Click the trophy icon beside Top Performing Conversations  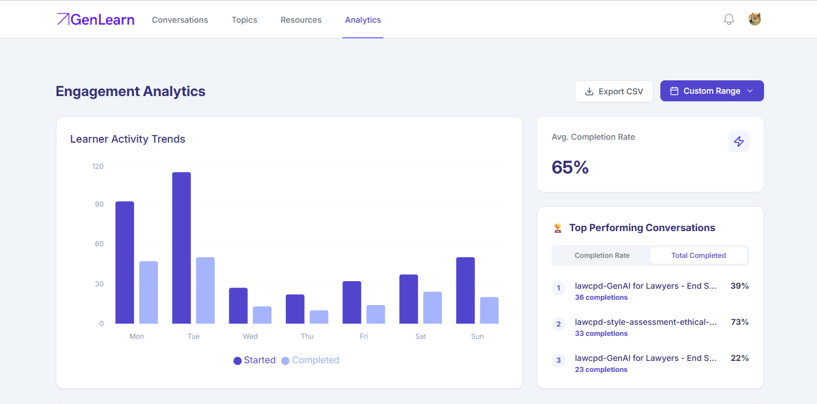click(558, 228)
